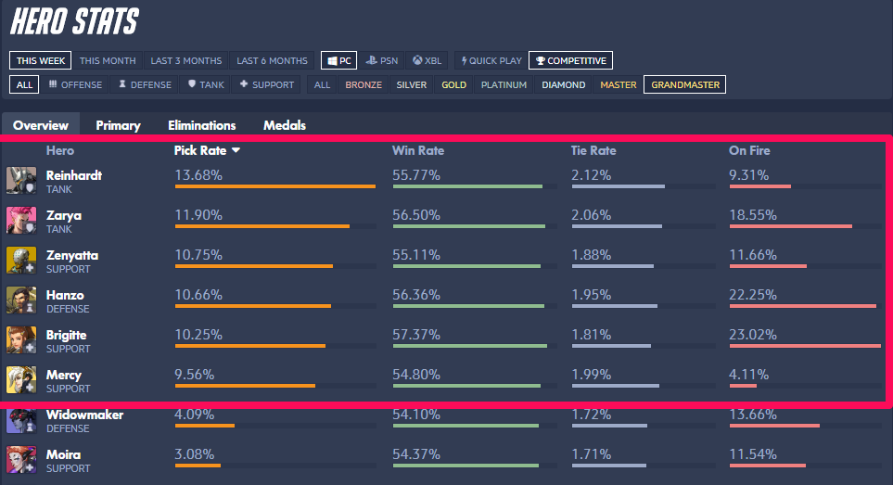The image size is (893, 485).
Task: Open the Eliminations tab
Action: (201, 125)
